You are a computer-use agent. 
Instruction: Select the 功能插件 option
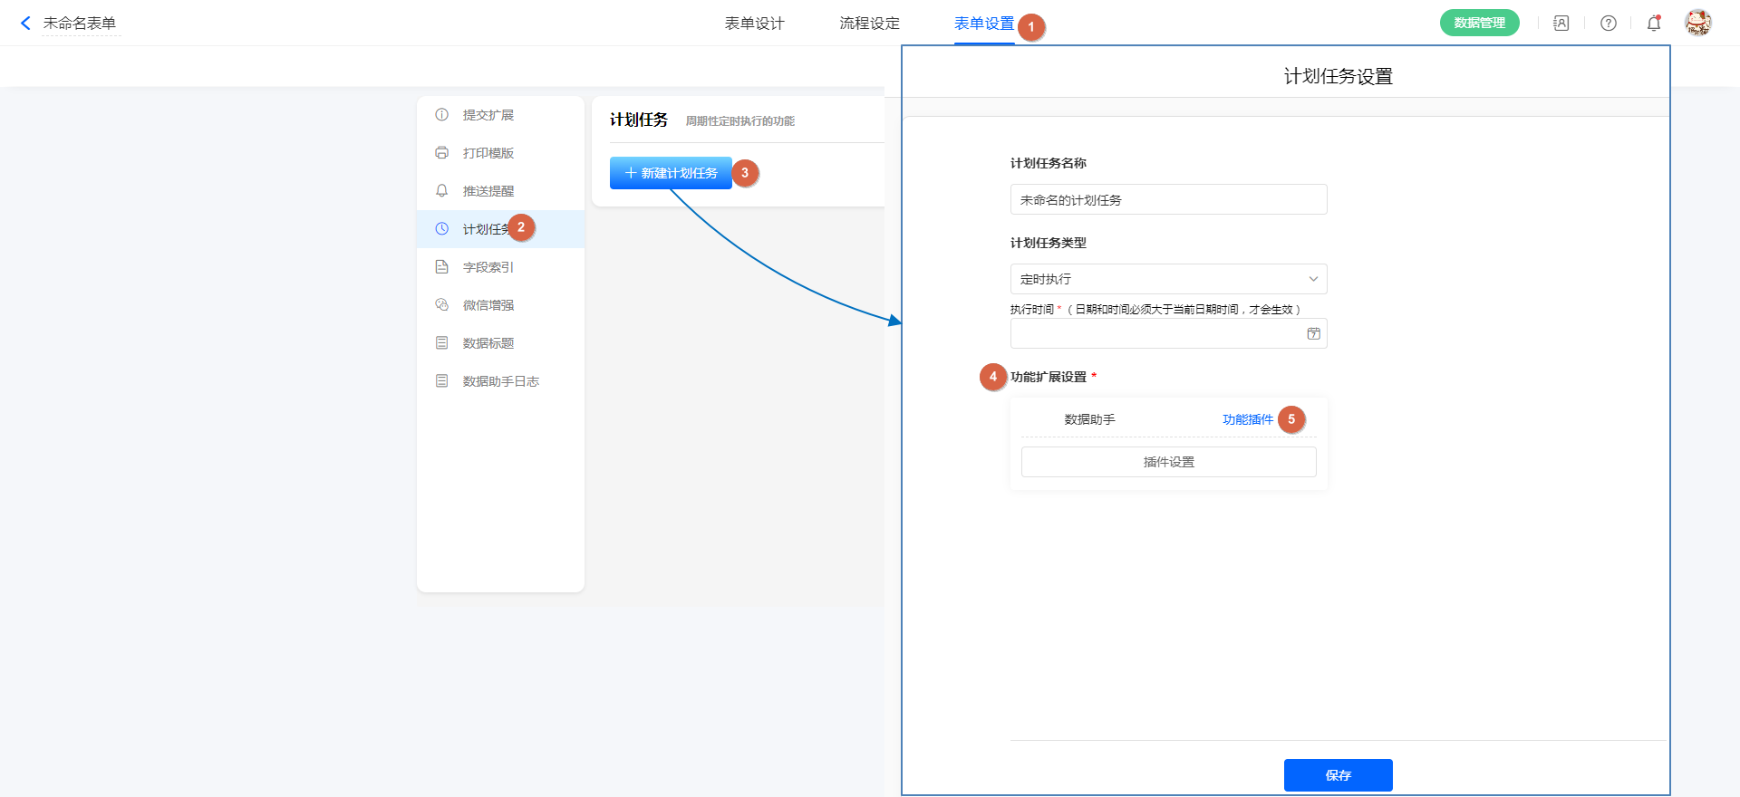tap(1247, 419)
